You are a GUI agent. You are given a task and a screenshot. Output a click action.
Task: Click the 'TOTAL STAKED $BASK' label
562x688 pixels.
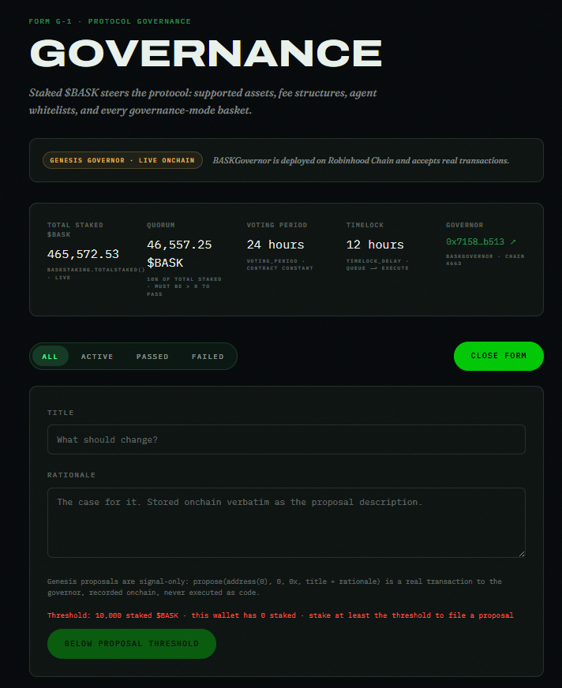[75, 230]
